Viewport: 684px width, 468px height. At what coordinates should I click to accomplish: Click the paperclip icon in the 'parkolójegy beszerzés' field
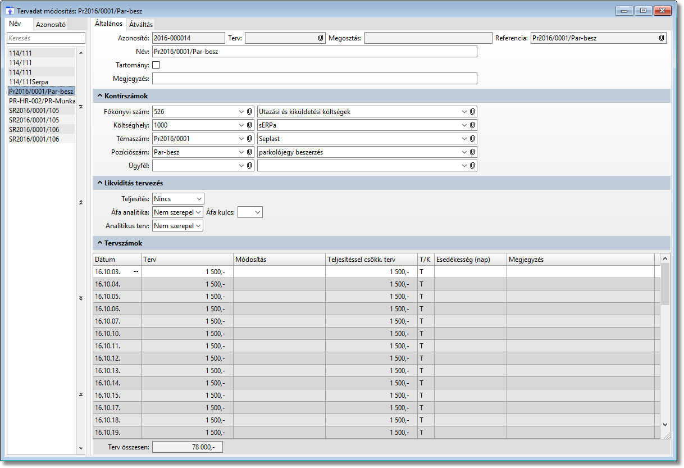pyautogui.click(x=472, y=152)
